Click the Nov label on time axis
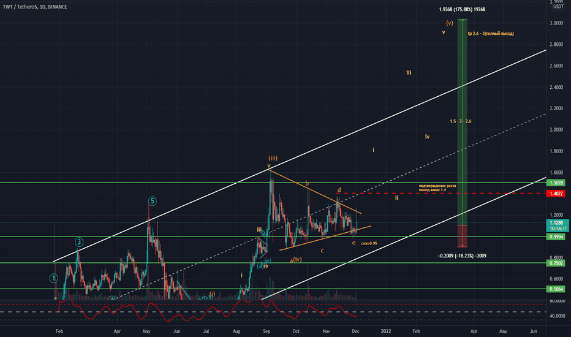The image size is (571, 337). pyautogui.click(x=327, y=331)
